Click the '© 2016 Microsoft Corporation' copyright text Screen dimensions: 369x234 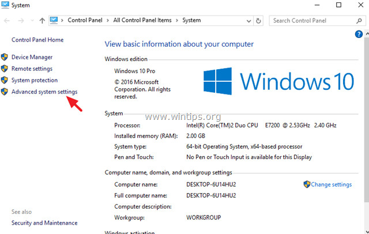tap(142, 89)
